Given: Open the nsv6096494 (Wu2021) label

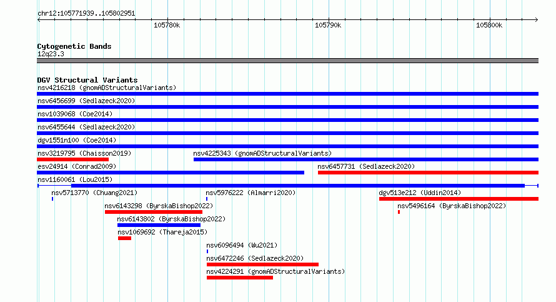Looking at the screenshot, I should click(242, 245).
